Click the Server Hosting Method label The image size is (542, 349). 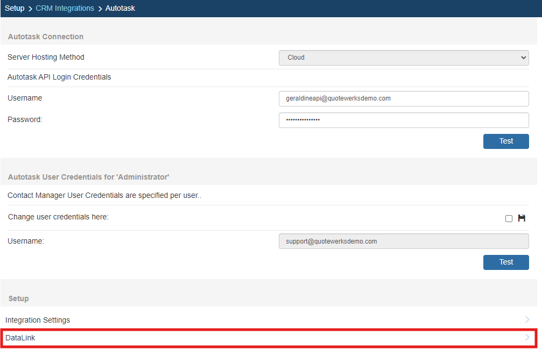[46, 57]
